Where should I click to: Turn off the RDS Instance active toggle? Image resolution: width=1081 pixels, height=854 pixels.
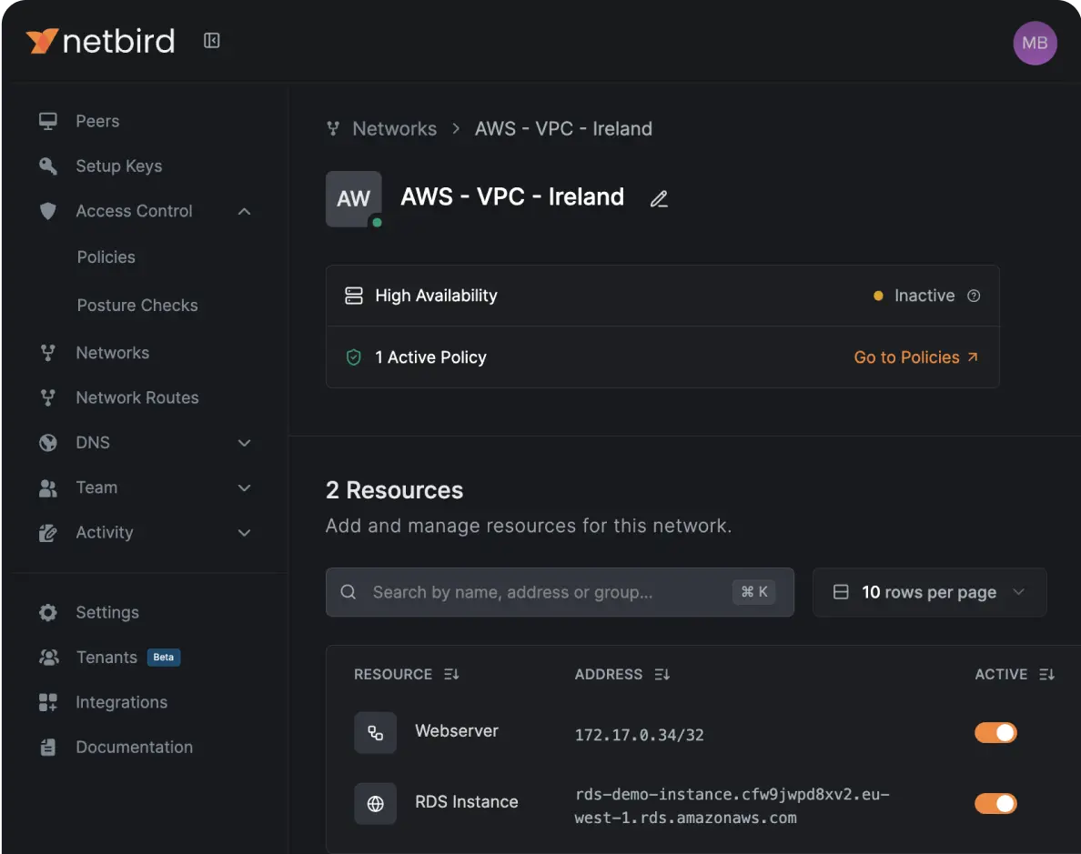(x=995, y=803)
